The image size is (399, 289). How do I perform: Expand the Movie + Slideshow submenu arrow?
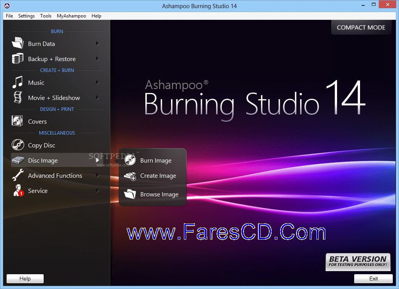click(x=97, y=98)
